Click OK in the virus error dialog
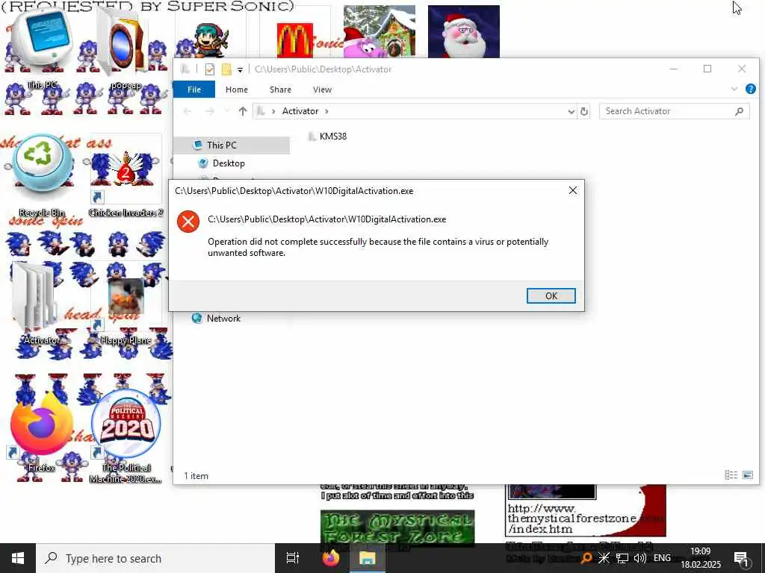765x573 pixels. pyautogui.click(x=551, y=295)
